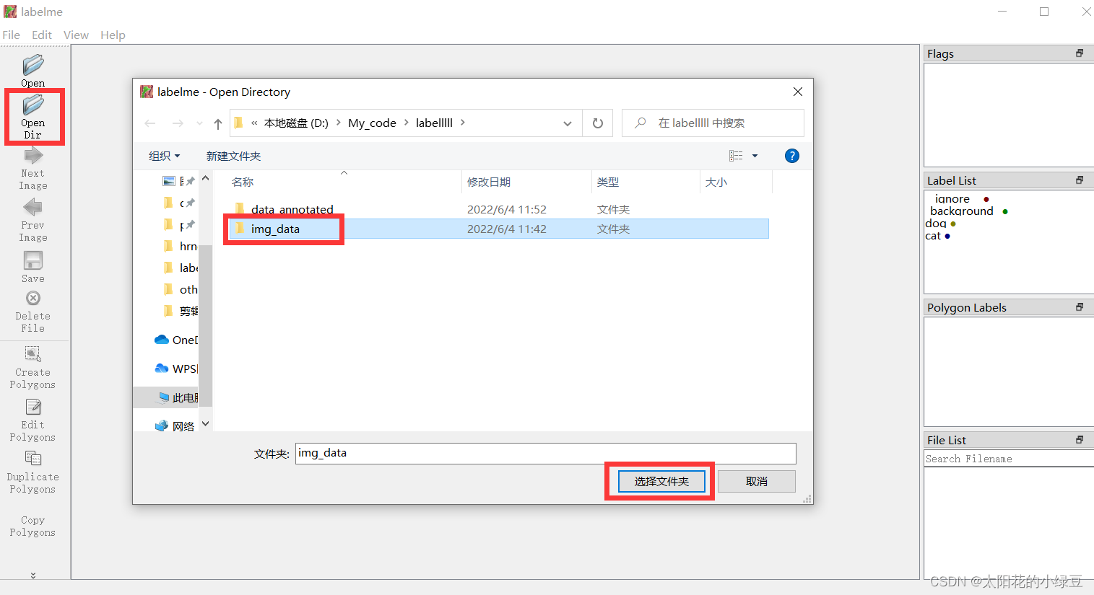Select background label in Label List
Screen dimensions: 1094x595
coord(968,211)
